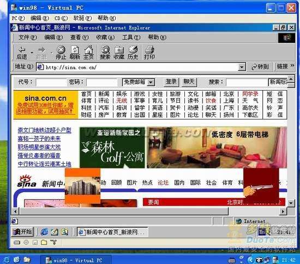Expand the Links (链接) toolbar chevron
Image resolution: width=300 pixels, height=264 pixels.
click(x=292, y=65)
